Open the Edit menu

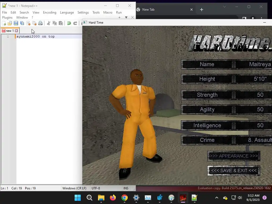(x=13, y=12)
